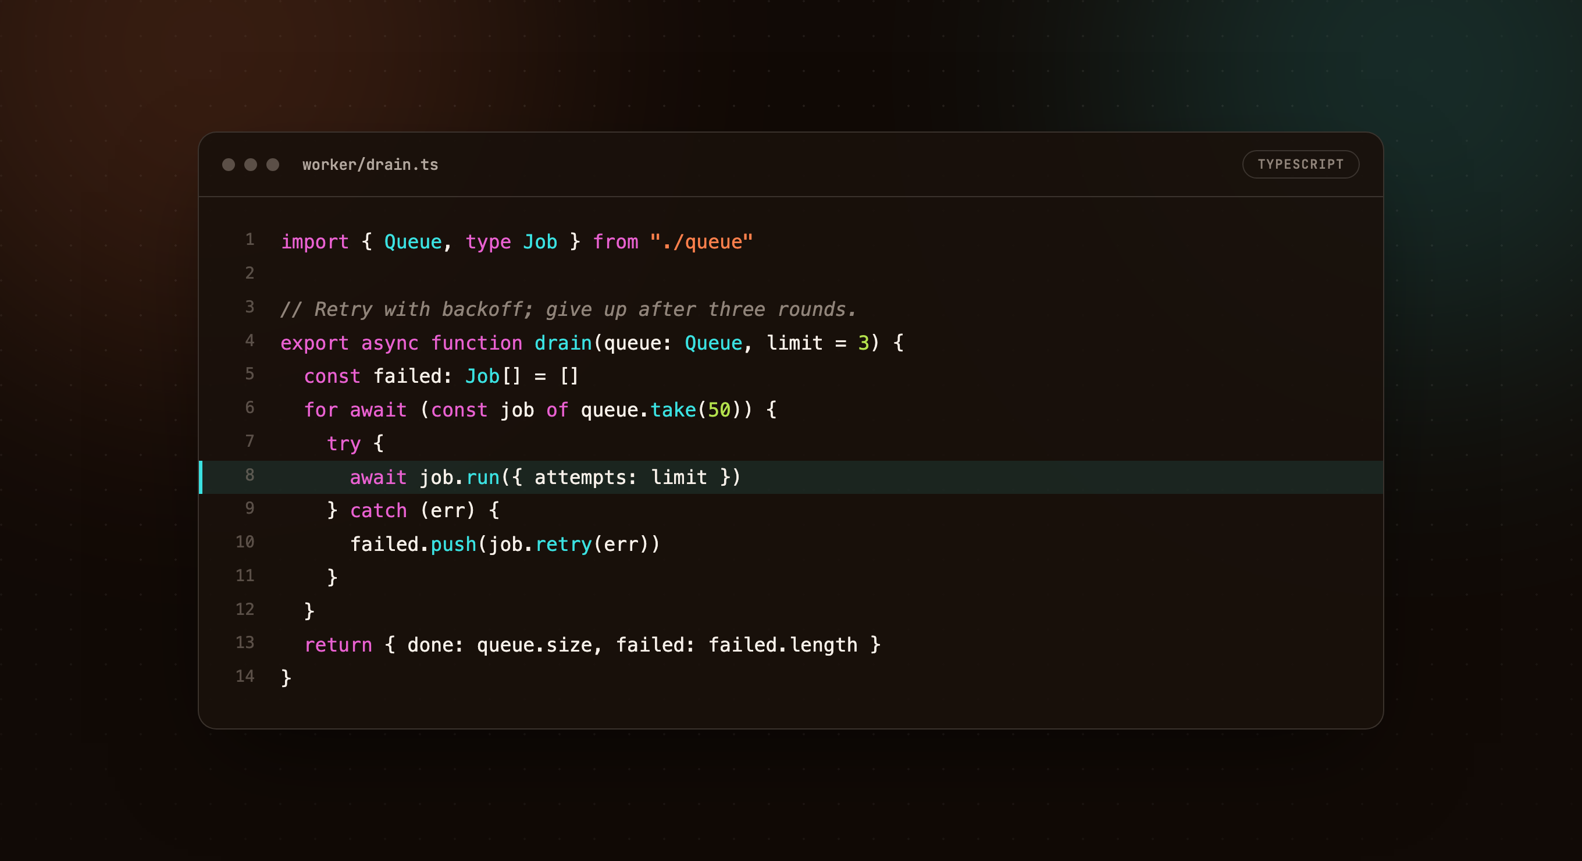
Task: Click the third window dot
Action: click(x=273, y=165)
